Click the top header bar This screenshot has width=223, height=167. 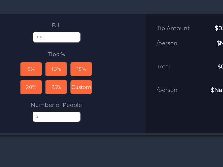point(111,7)
